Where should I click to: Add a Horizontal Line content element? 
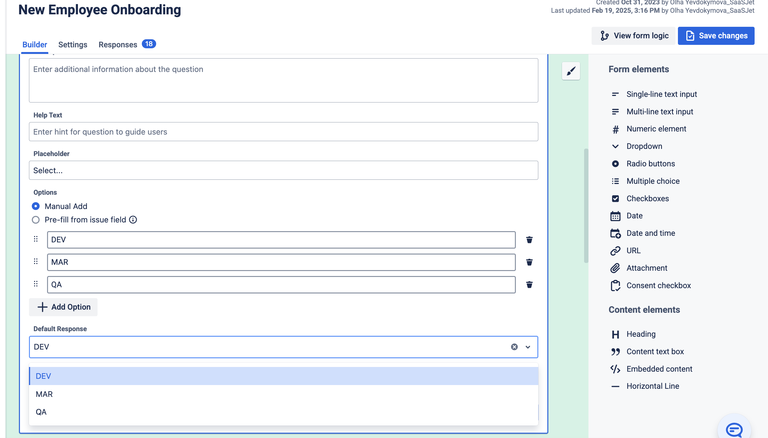(645, 386)
